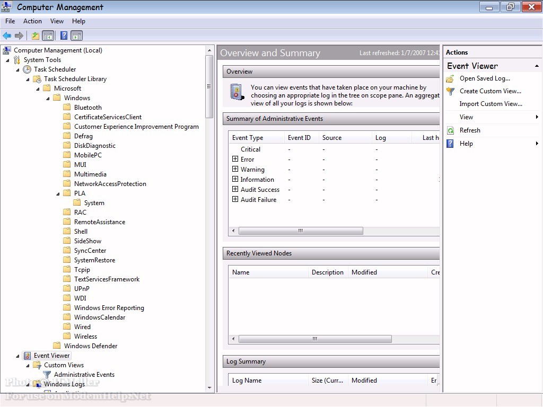Click the Windows Defender folder icon
The width and height of the screenshot is (543, 407).
click(x=57, y=346)
